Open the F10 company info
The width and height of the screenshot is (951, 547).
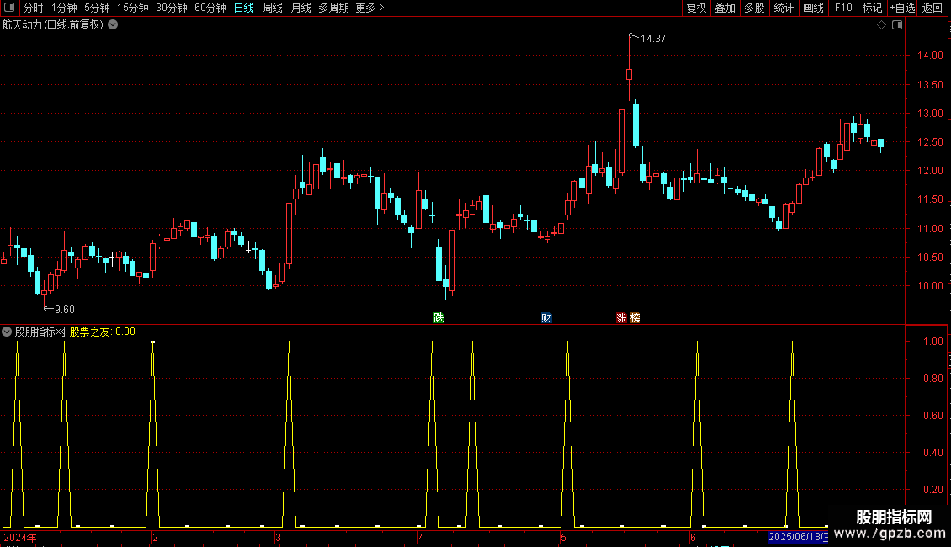[843, 8]
